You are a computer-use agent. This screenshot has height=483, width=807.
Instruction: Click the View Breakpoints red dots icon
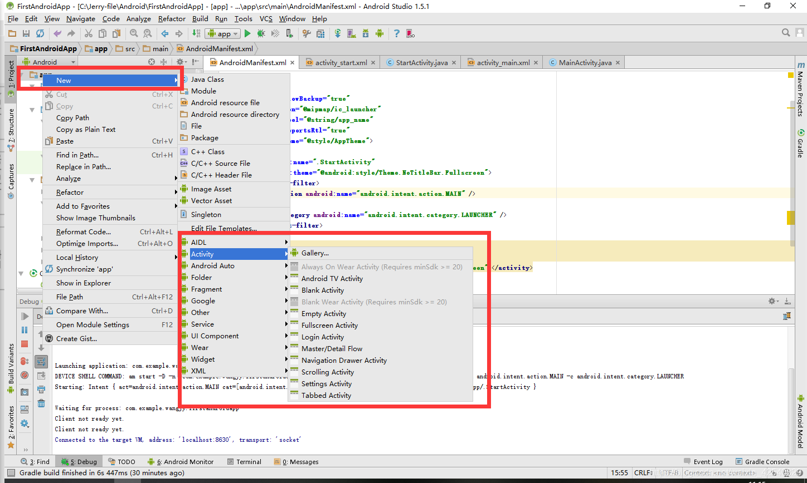coord(25,361)
